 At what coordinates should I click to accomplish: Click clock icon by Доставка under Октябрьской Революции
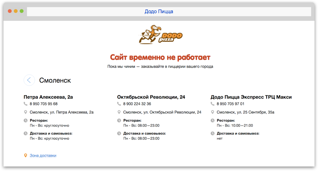tap(119, 133)
